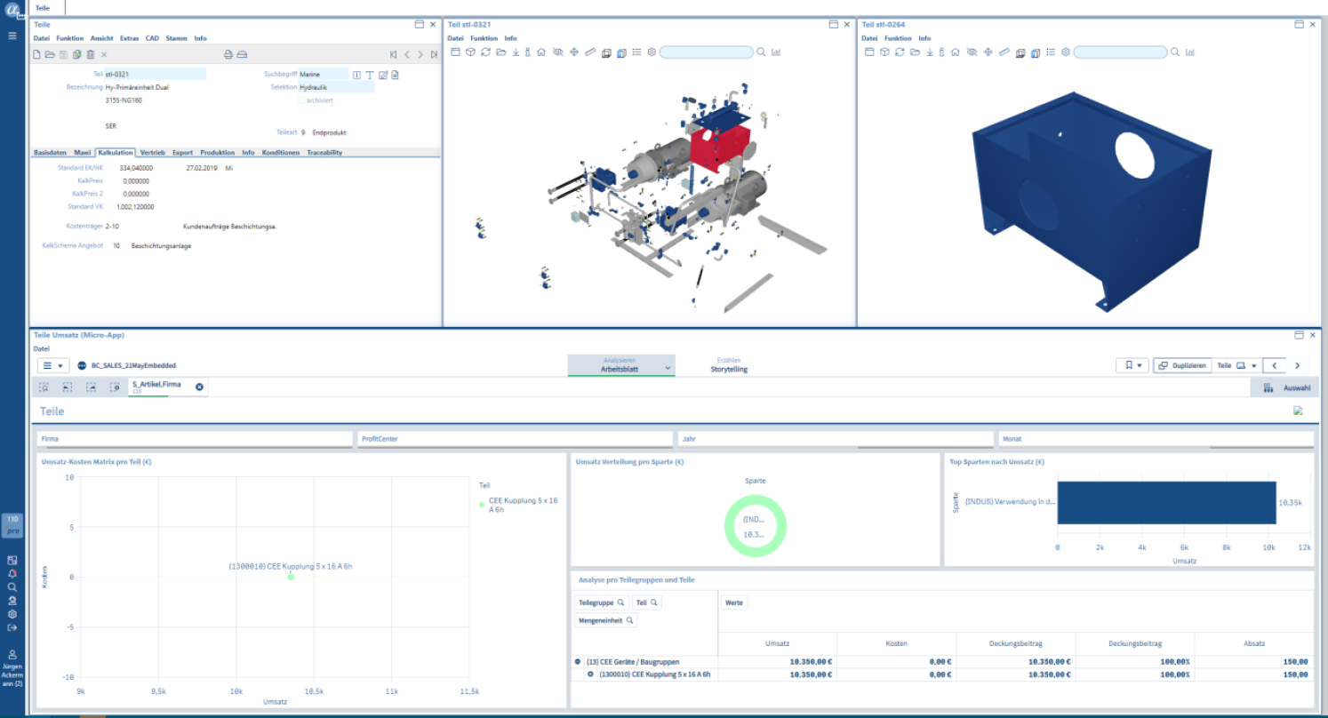Open the sidebar search icon
The height and width of the screenshot is (718, 1328).
(12, 587)
